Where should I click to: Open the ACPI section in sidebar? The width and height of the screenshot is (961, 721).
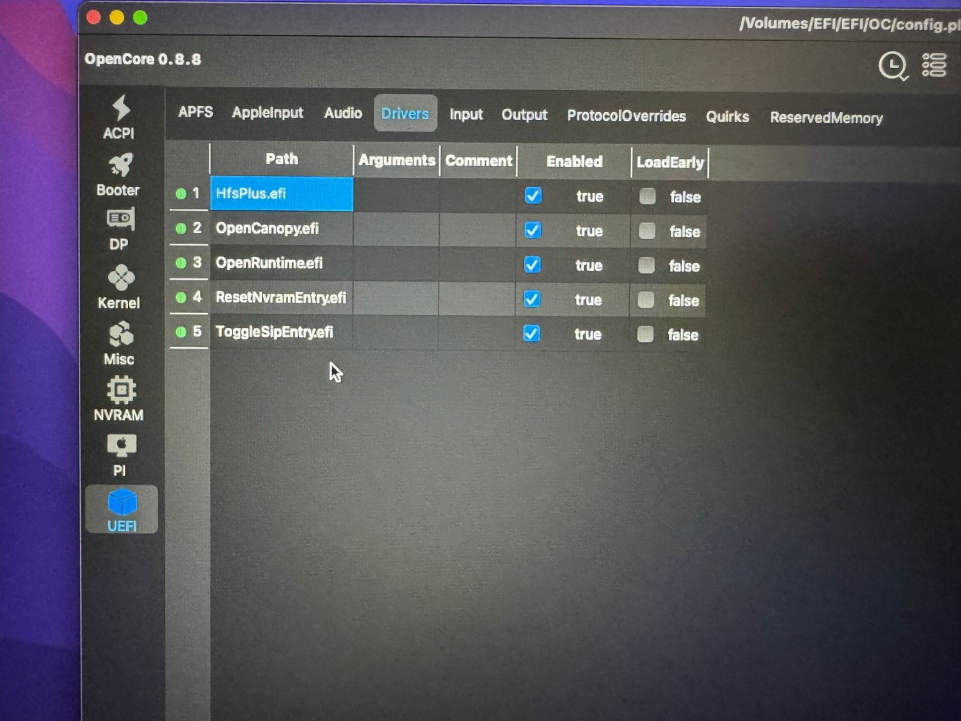[119, 117]
